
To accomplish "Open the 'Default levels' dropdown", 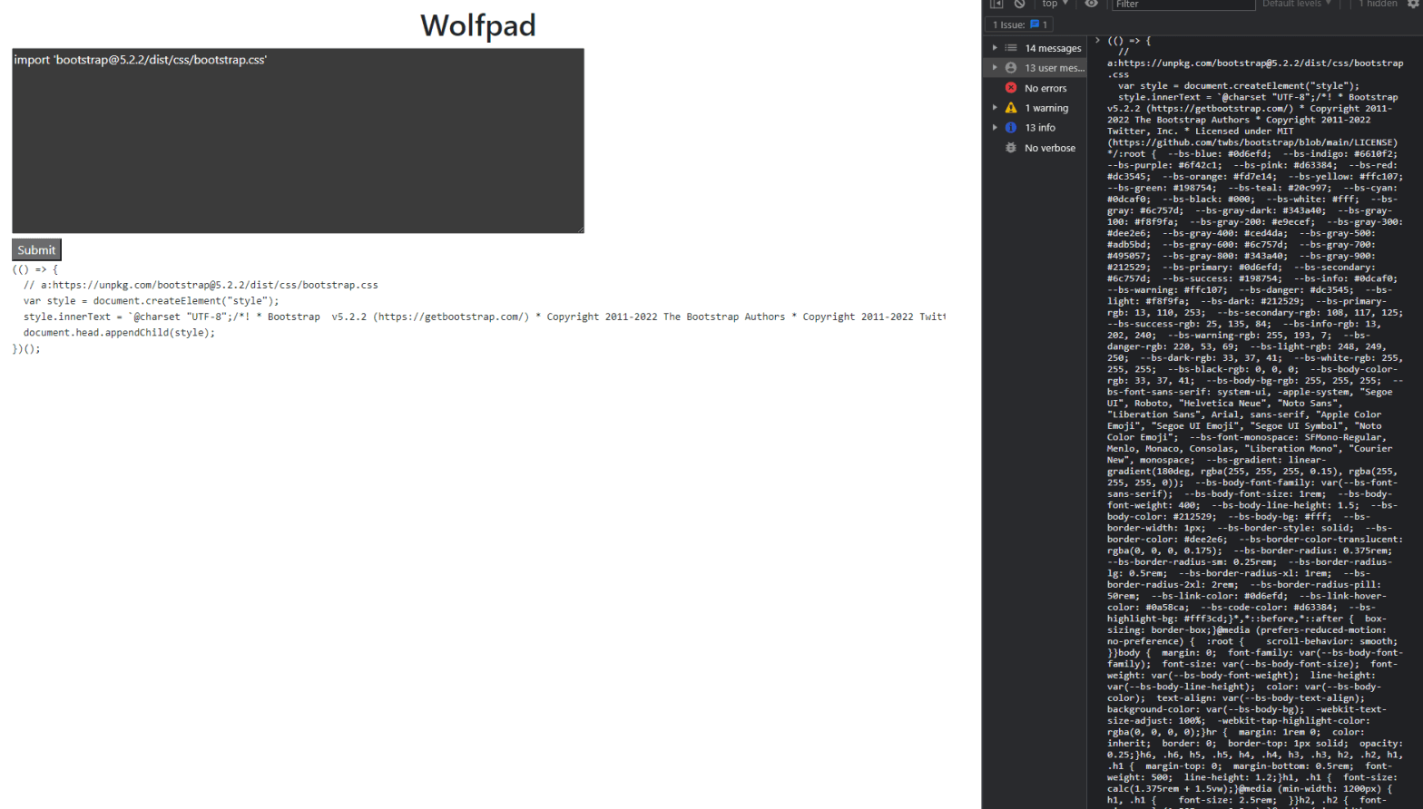I will click(x=1296, y=4).
